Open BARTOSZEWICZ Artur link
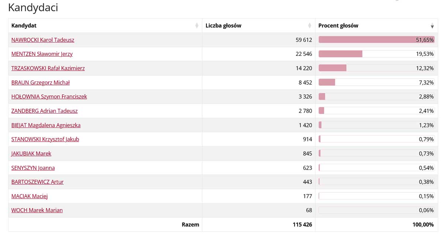443x237 pixels. [x=37, y=182]
